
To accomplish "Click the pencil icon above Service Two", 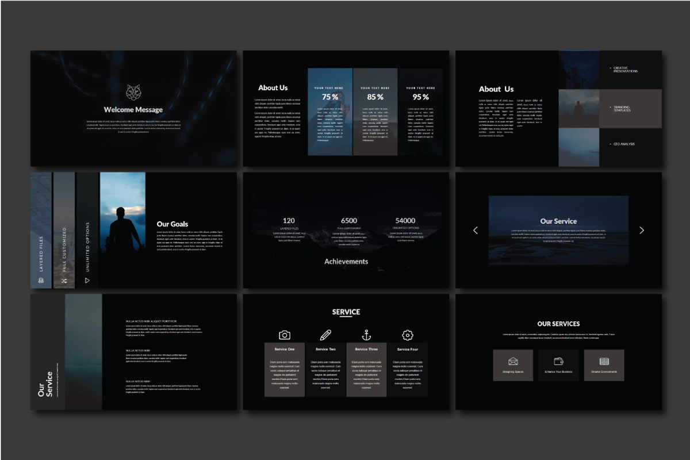I will [x=325, y=335].
